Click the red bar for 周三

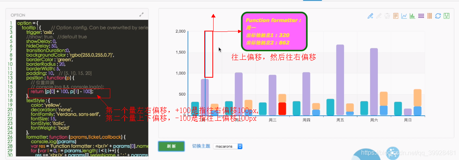[282, 109]
